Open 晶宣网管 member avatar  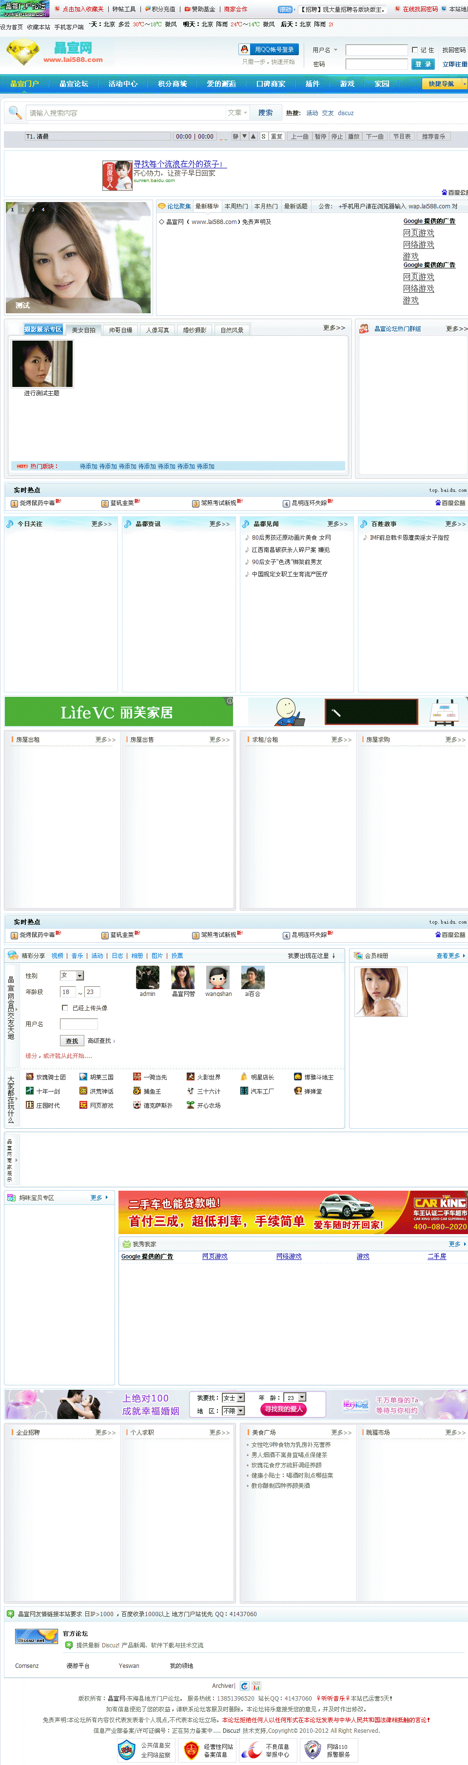[183, 977]
